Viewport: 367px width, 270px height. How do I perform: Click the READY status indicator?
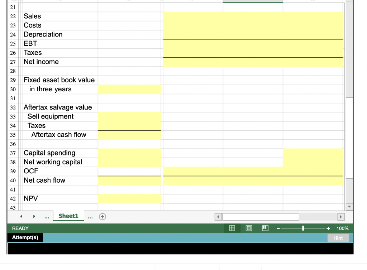click(x=20, y=228)
